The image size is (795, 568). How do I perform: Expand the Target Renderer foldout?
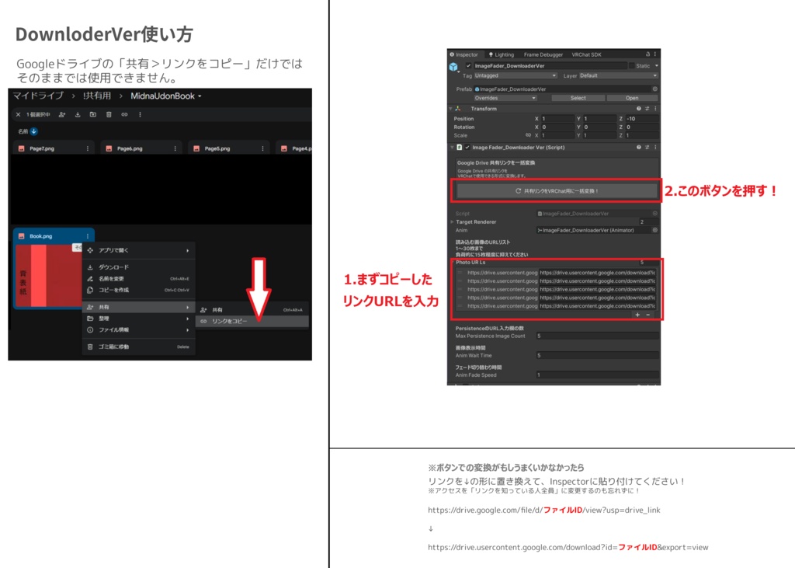(x=452, y=221)
